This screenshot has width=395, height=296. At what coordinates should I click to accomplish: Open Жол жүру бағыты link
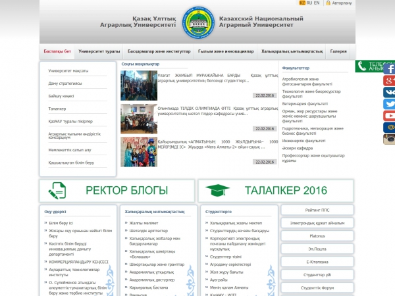point(226,272)
